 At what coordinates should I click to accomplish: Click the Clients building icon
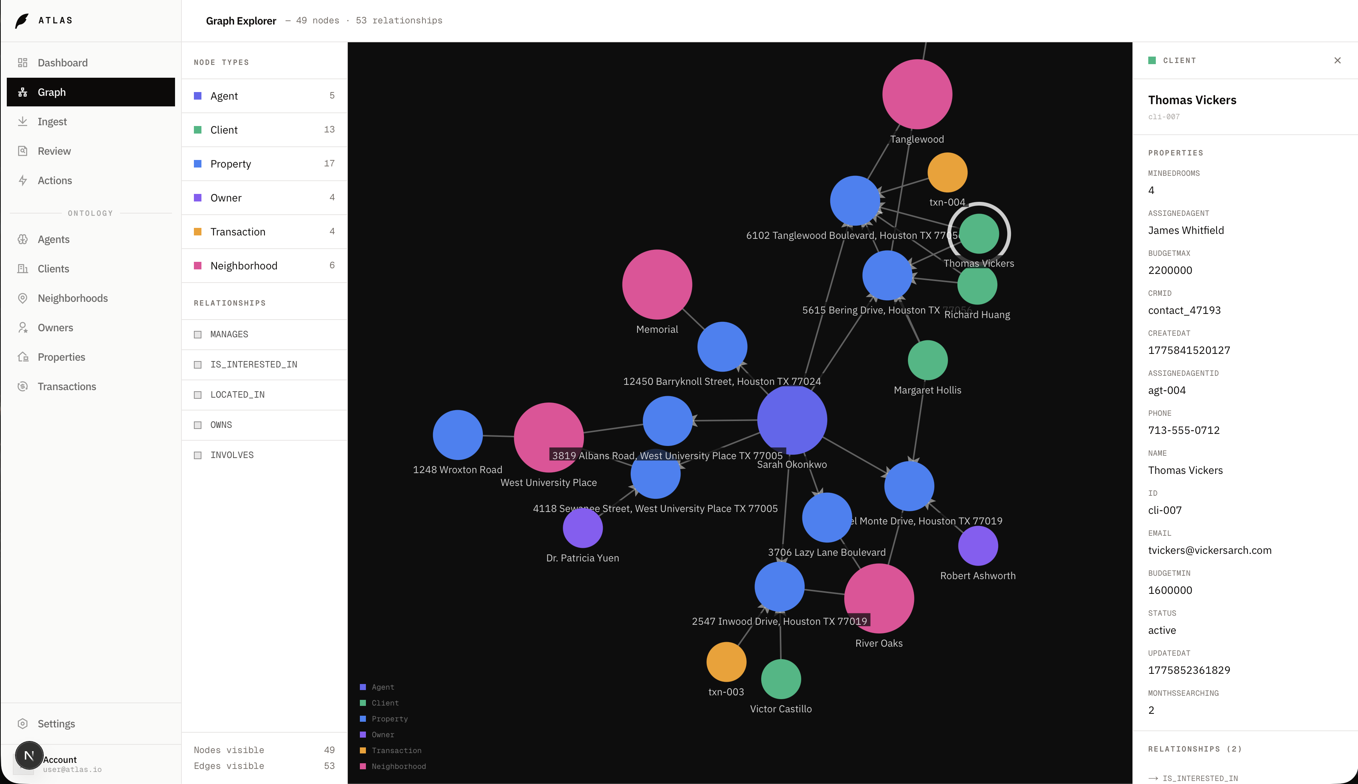23,269
